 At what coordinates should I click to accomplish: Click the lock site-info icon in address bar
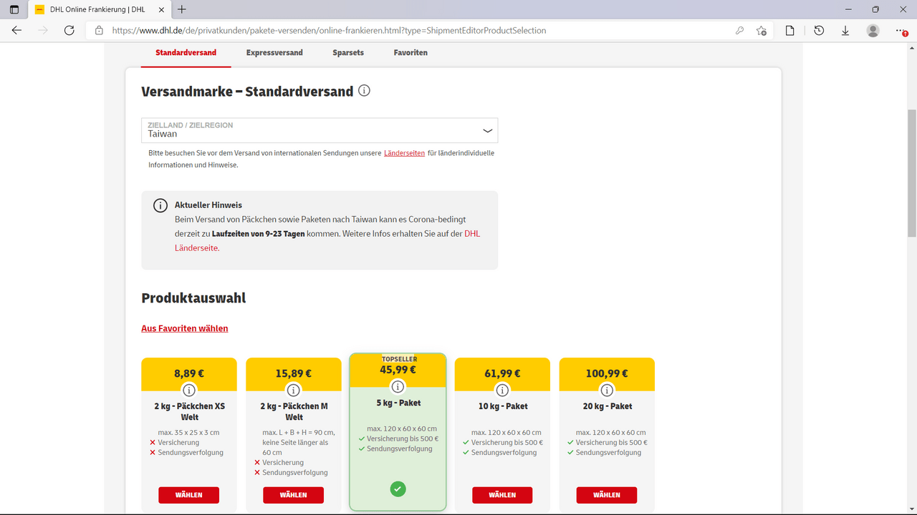99,31
